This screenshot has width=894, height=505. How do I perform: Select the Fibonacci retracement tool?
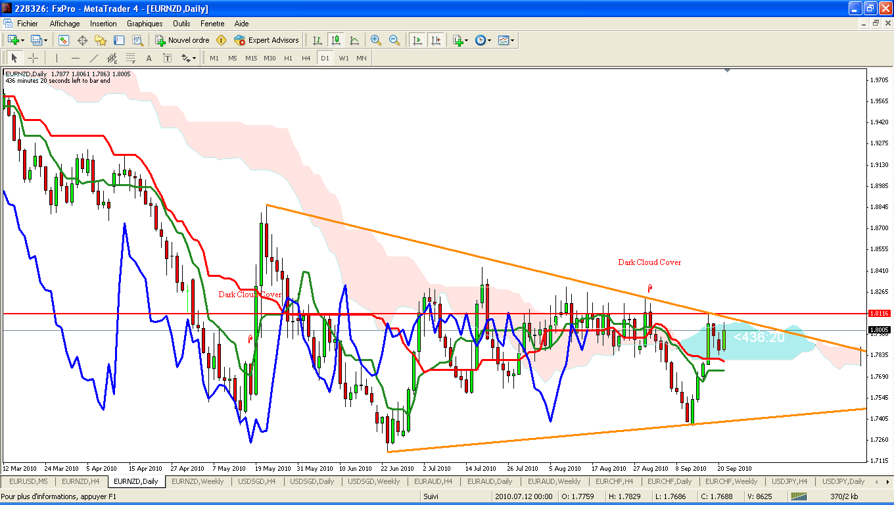[112, 58]
